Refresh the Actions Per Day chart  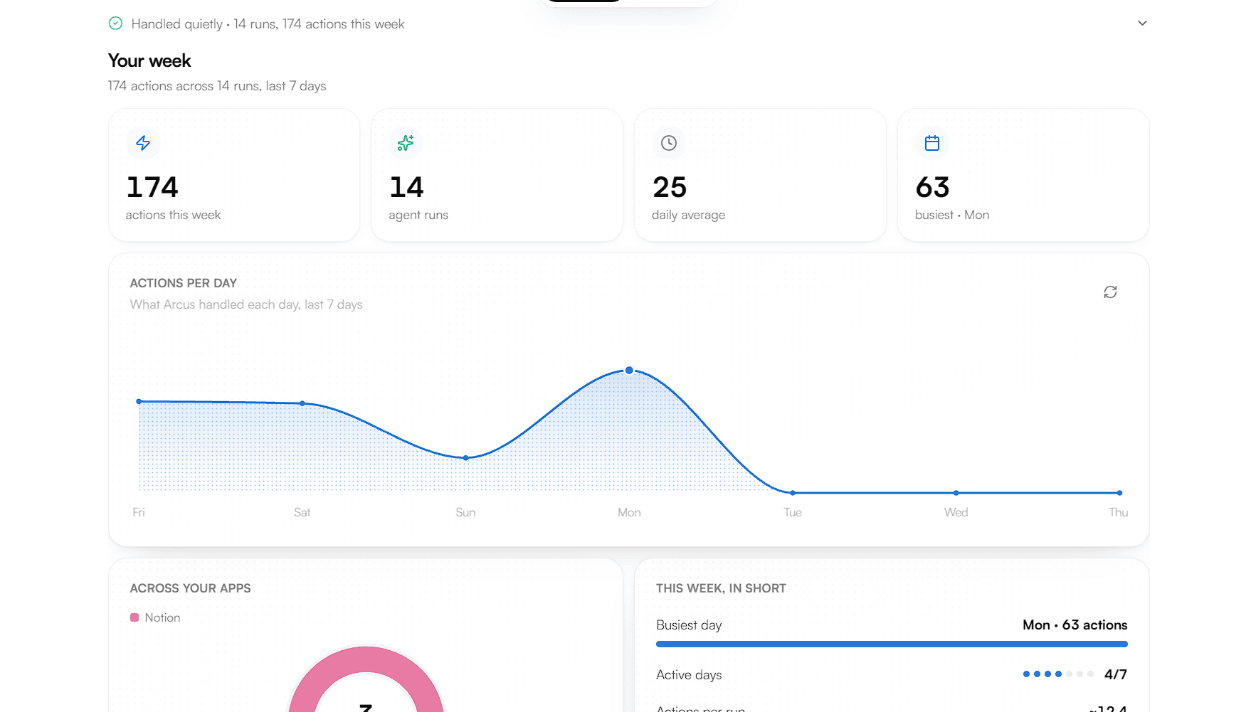coord(1110,292)
